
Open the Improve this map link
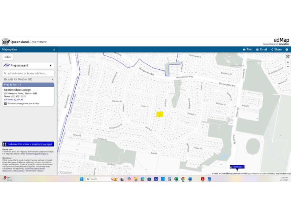283,174
